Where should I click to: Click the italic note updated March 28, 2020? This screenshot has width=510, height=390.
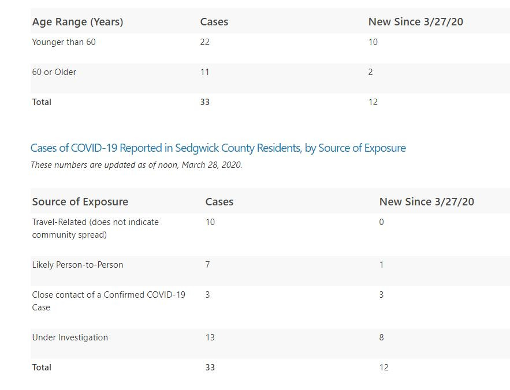[136, 165]
